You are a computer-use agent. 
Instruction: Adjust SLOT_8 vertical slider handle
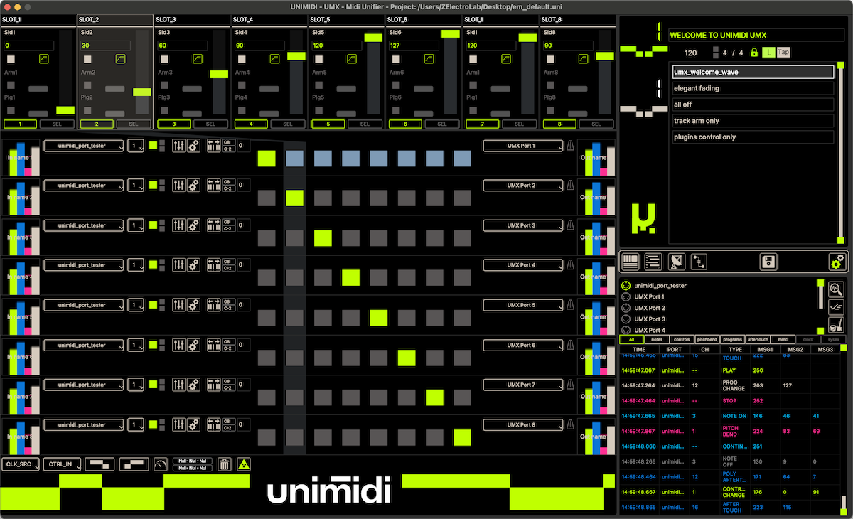605,55
